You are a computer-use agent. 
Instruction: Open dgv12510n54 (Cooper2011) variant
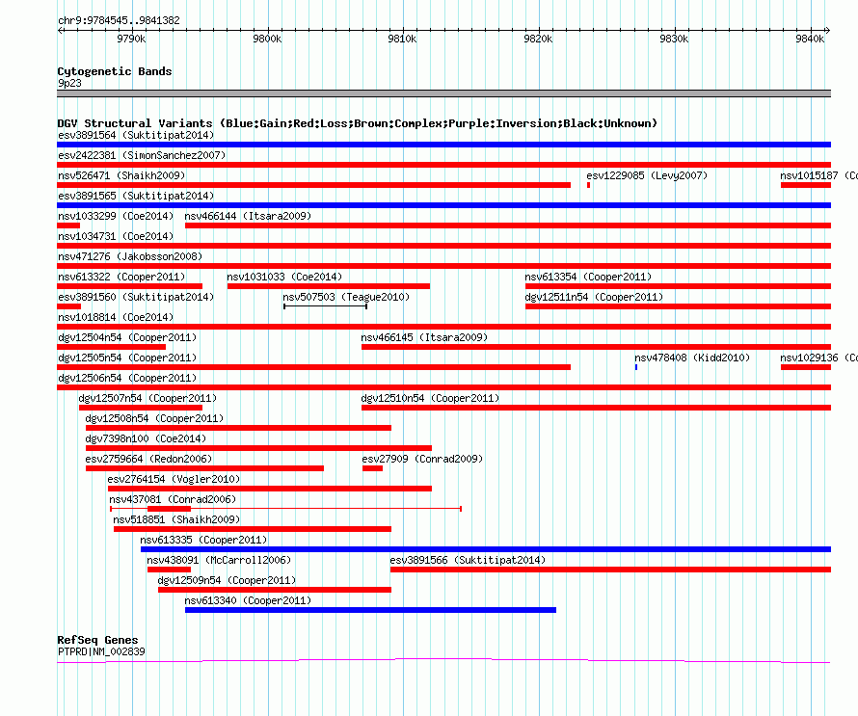[x=430, y=398]
